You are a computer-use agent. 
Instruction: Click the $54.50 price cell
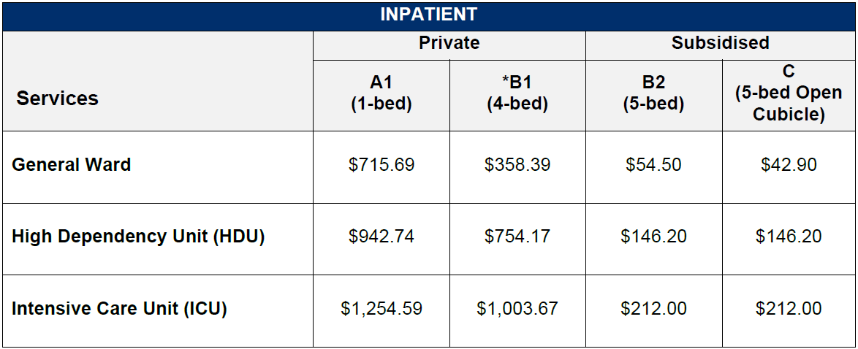pyautogui.click(x=653, y=165)
